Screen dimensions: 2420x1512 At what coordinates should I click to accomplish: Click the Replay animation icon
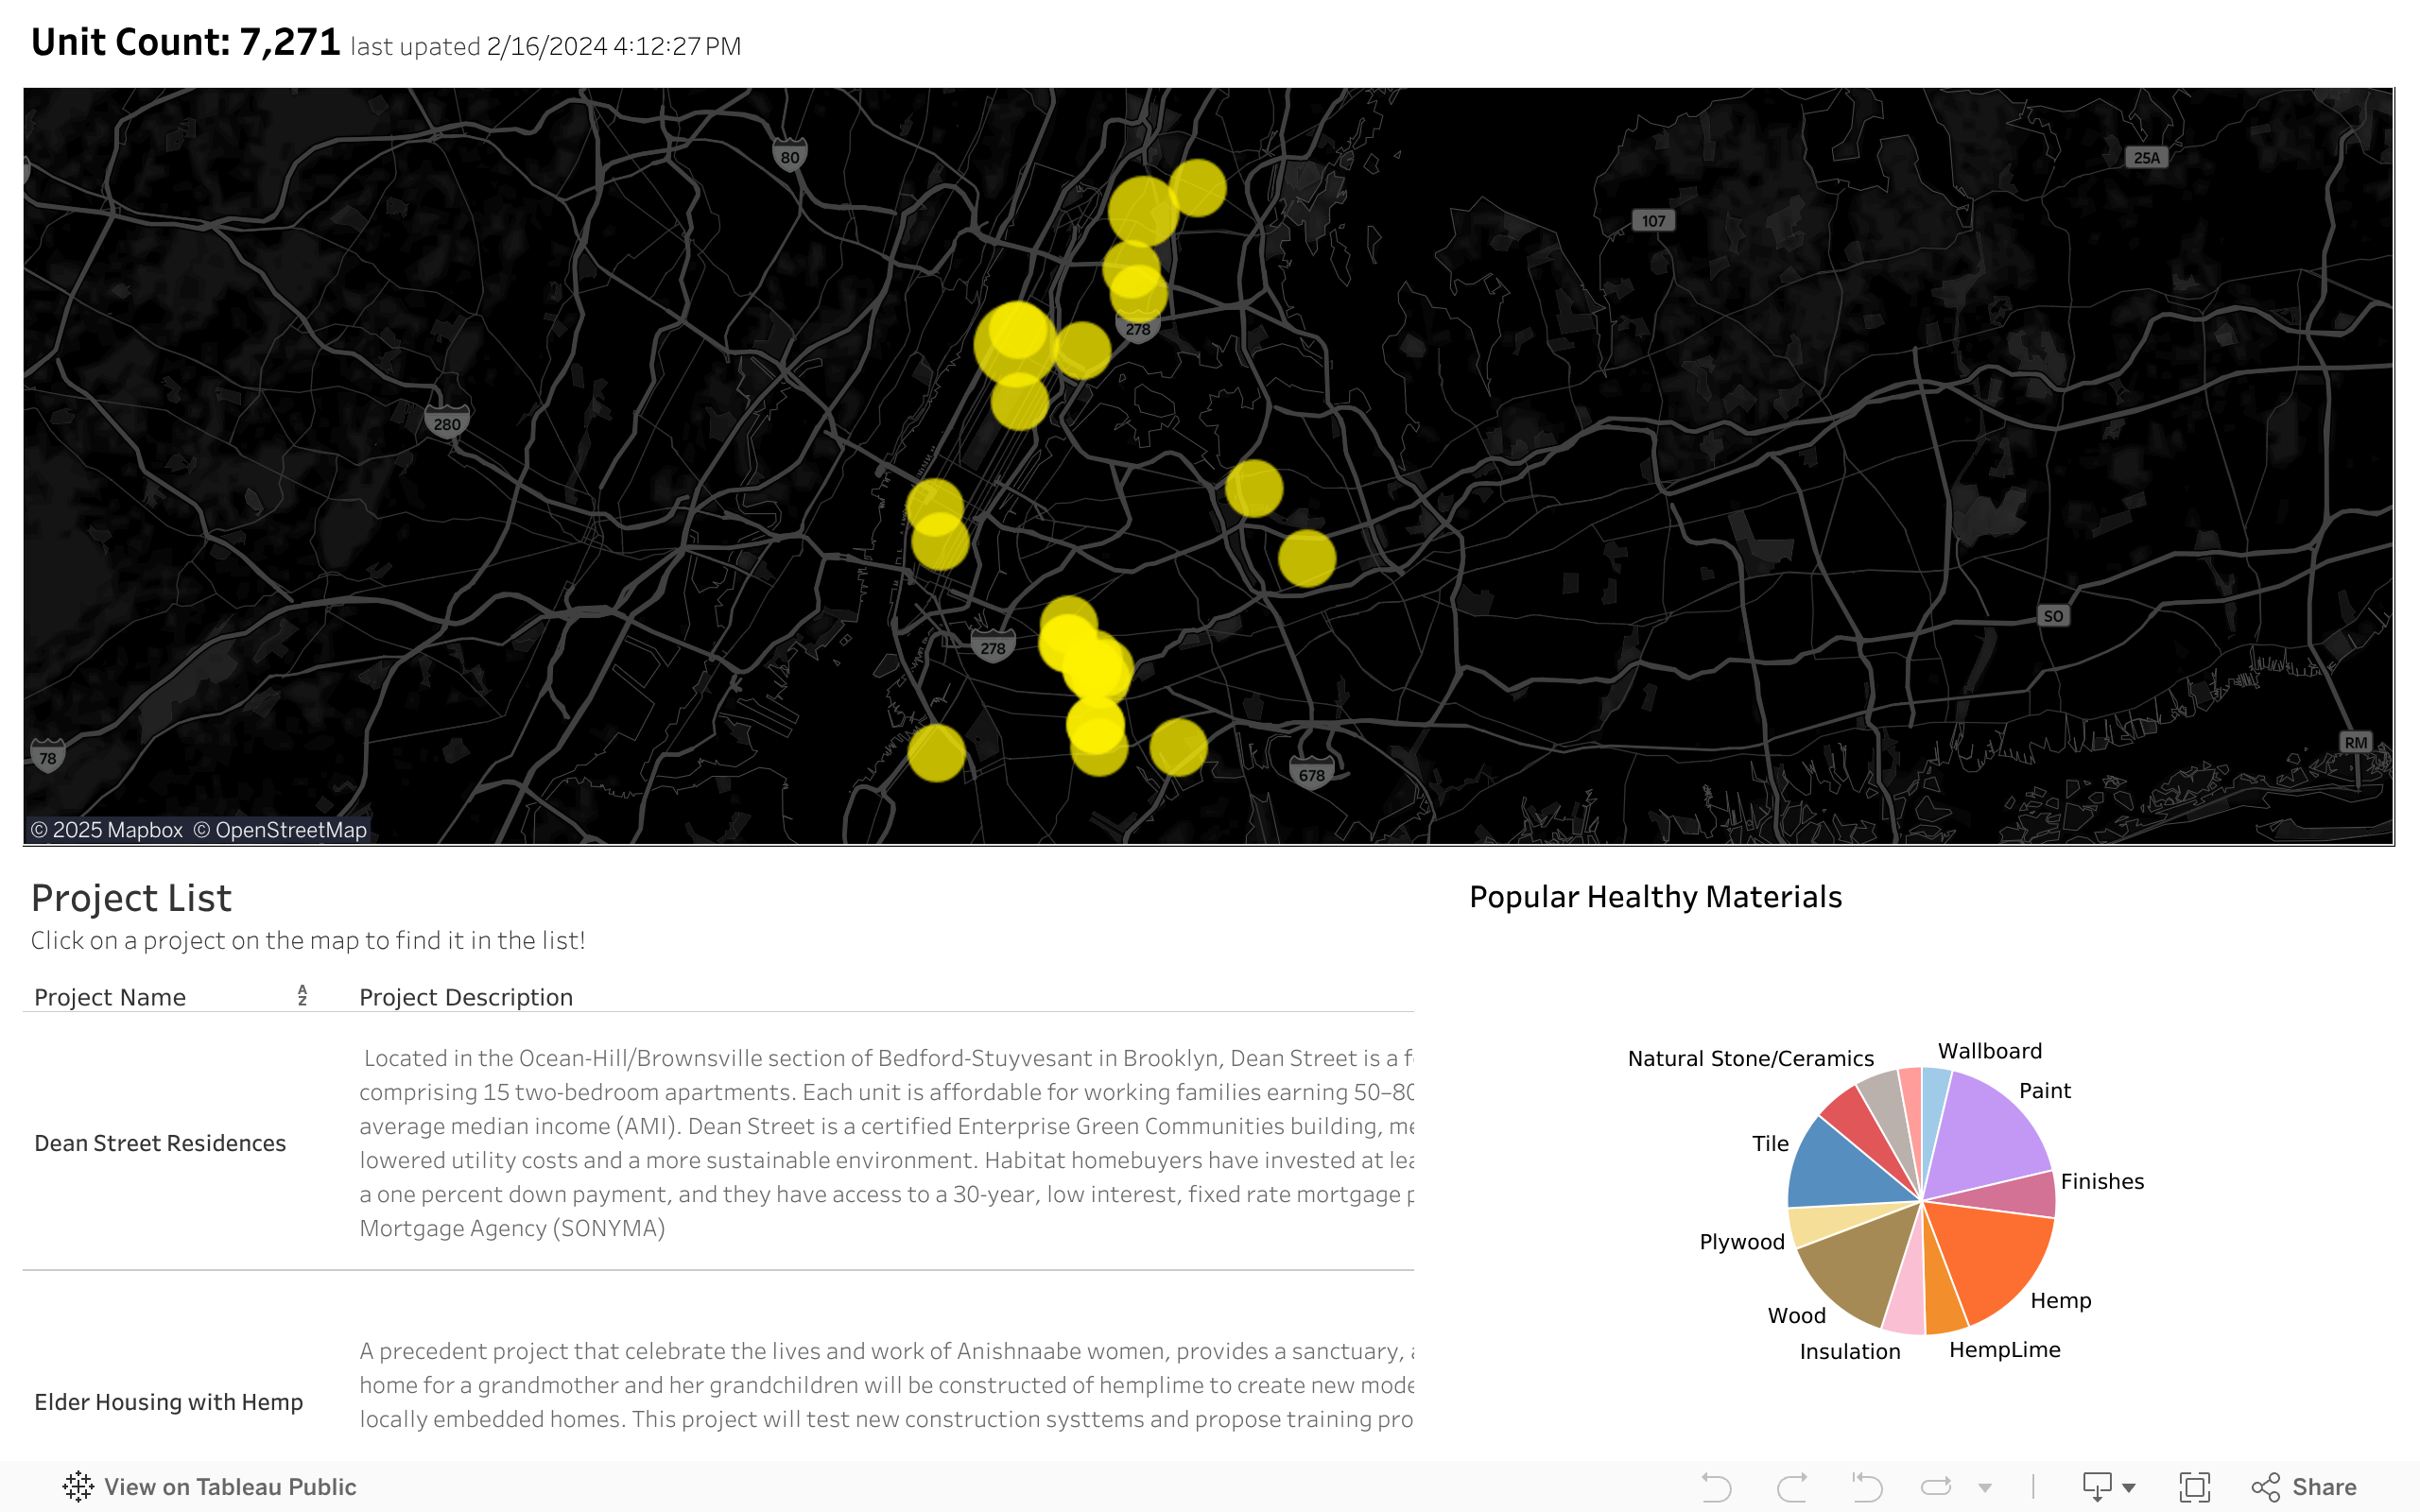[1937, 1486]
